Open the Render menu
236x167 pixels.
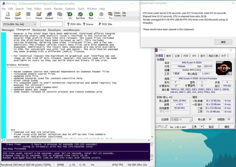[58, 9]
